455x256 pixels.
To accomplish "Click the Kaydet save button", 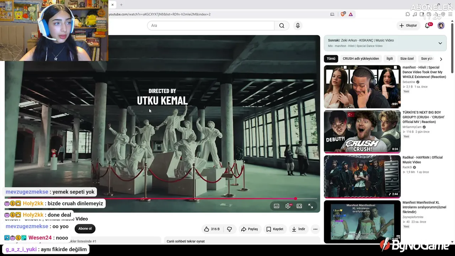I will click(x=275, y=229).
